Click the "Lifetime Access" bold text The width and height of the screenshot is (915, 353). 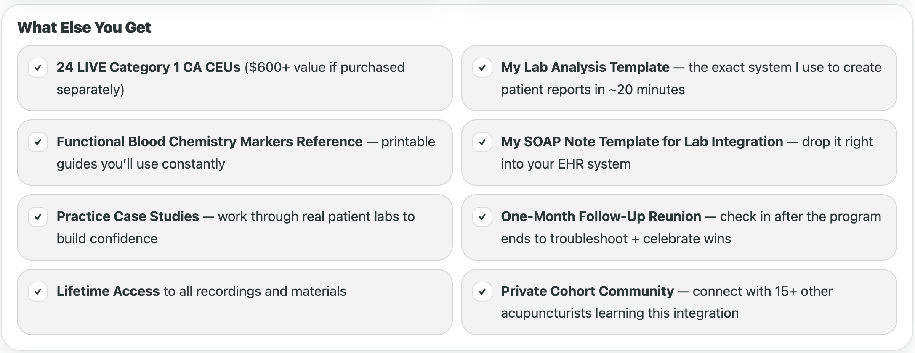(x=108, y=291)
